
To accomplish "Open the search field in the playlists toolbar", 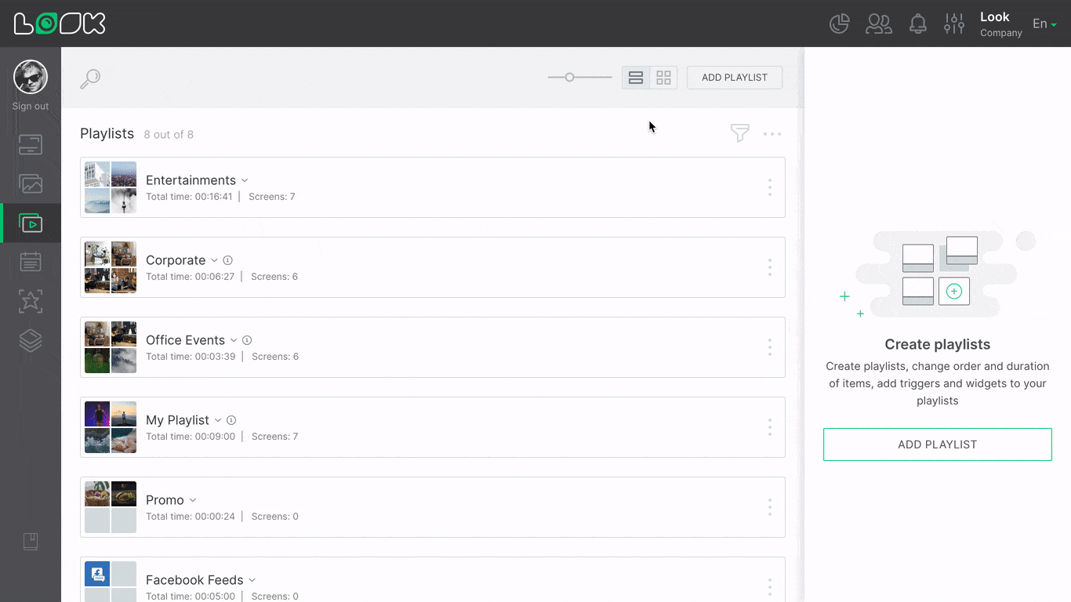I will [x=90, y=78].
